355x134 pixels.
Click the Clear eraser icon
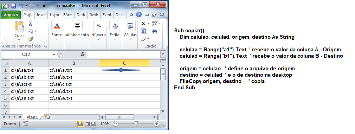tap(143, 39)
